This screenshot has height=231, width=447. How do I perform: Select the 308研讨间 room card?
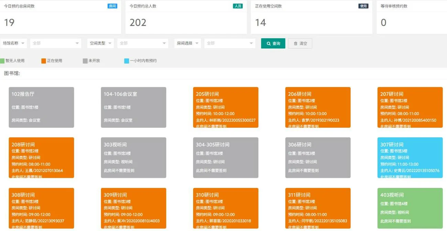[41, 208]
